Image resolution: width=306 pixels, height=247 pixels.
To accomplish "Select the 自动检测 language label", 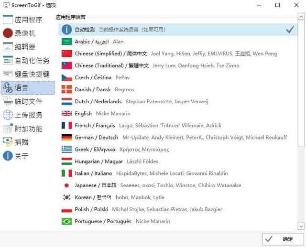I will 85,30.
